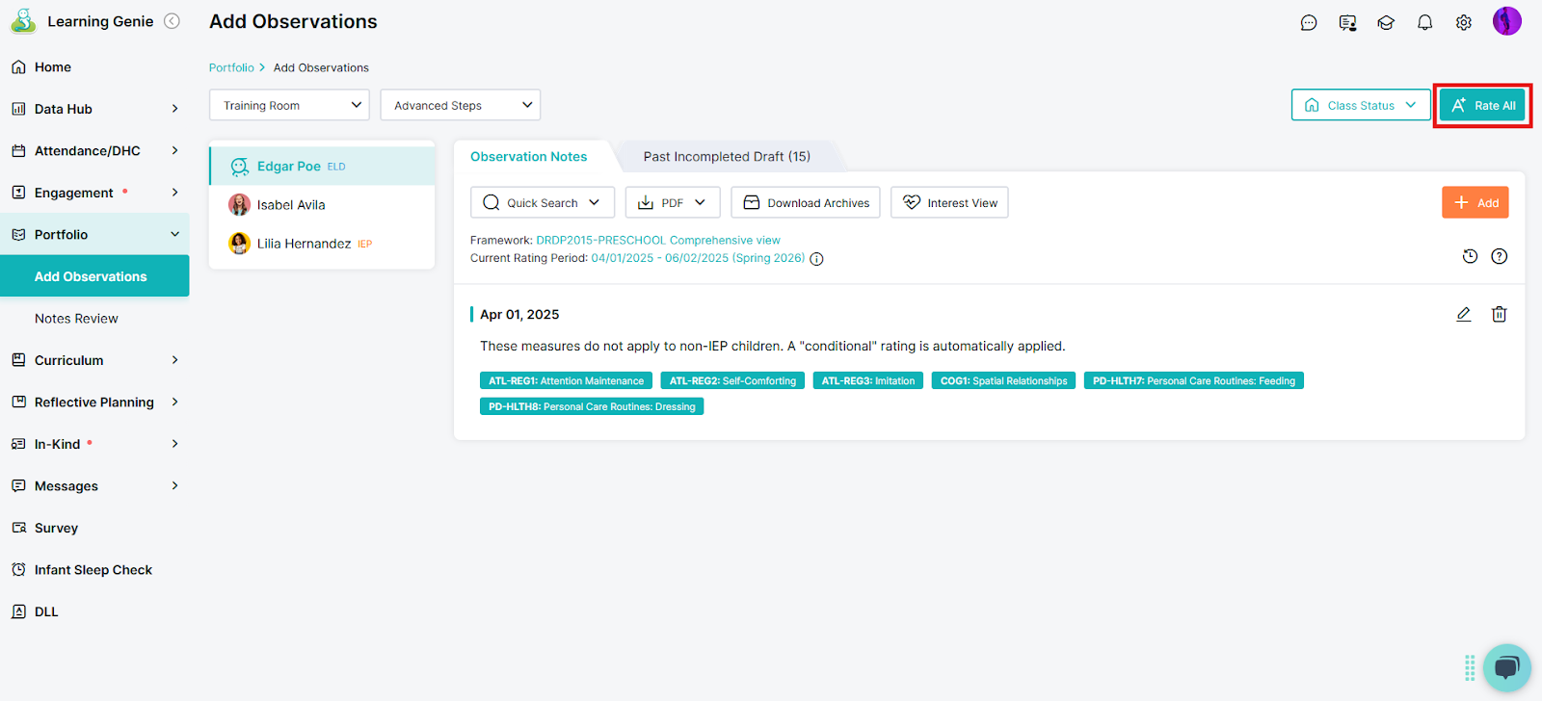This screenshot has height=701, width=1542.
Task: Follow the Portfolio breadcrumb link
Action: [x=231, y=67]
